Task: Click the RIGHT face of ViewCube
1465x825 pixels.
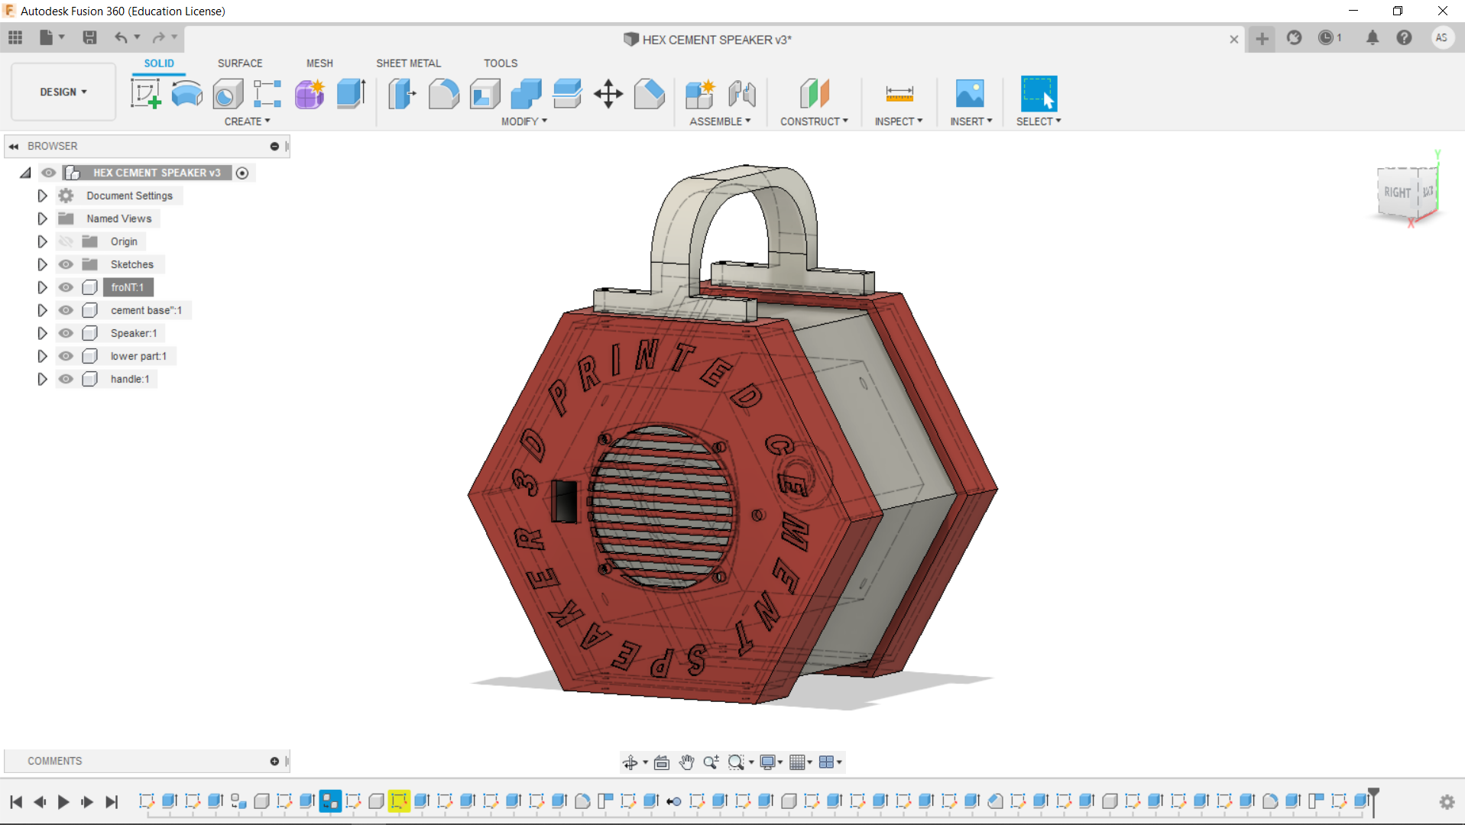Action: click(1397, 192)
